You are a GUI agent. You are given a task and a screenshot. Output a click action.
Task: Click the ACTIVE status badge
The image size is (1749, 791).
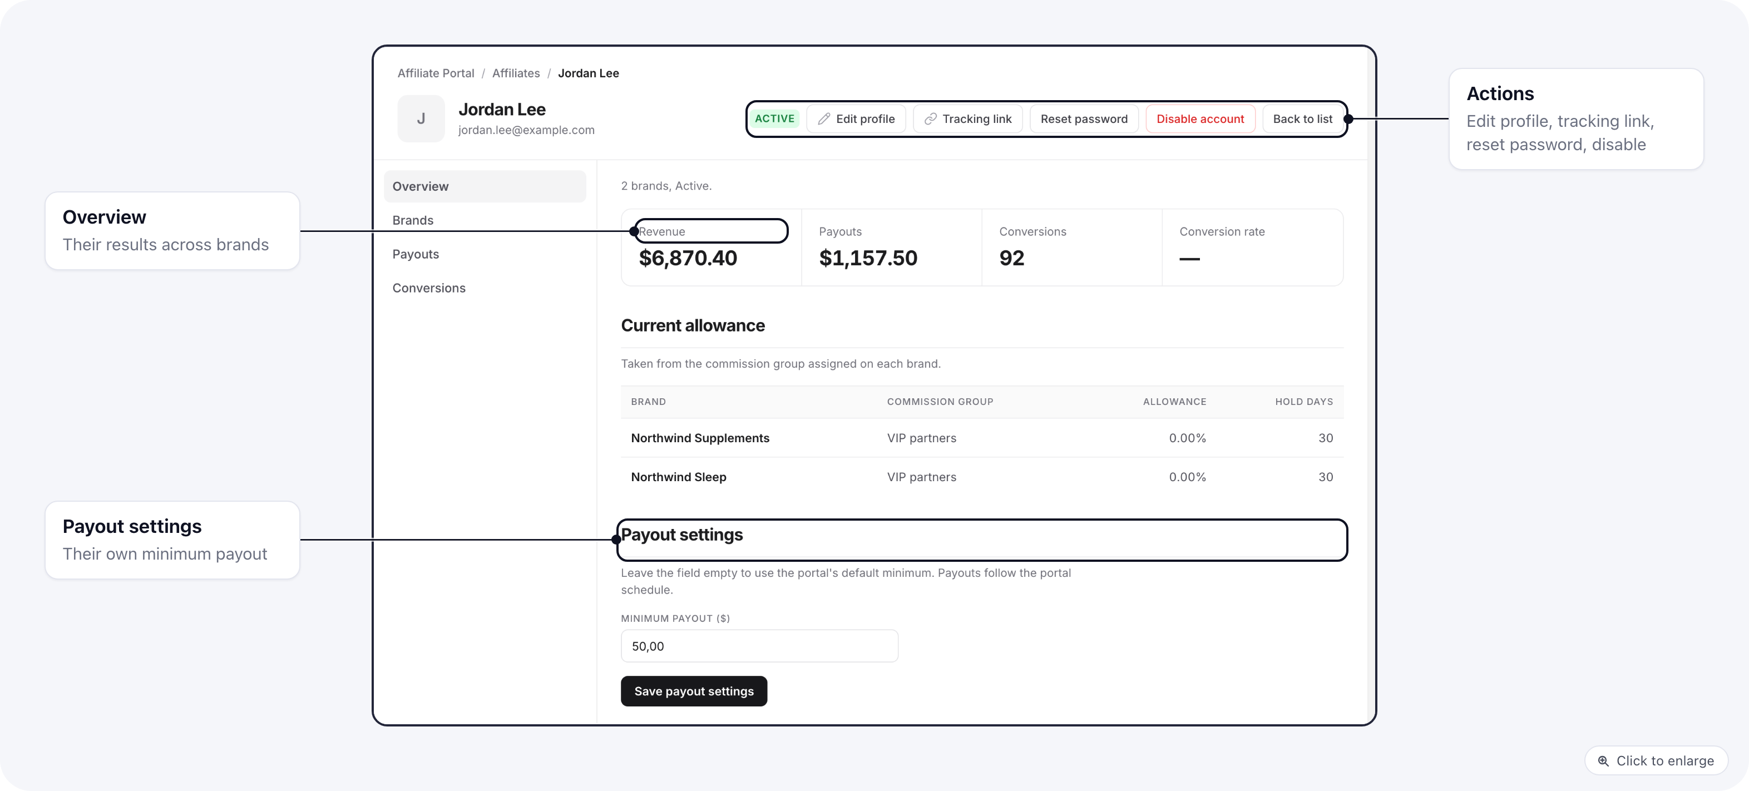774,119
